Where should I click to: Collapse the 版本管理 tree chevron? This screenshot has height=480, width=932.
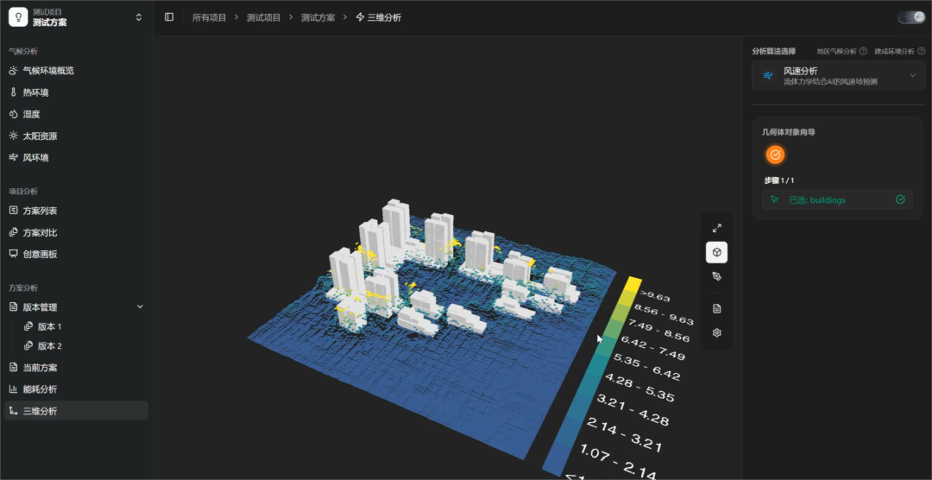pyautogui.click(x=141, y=307)
